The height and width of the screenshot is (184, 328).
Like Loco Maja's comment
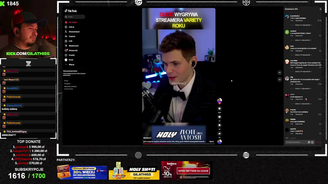coord(320,67)
